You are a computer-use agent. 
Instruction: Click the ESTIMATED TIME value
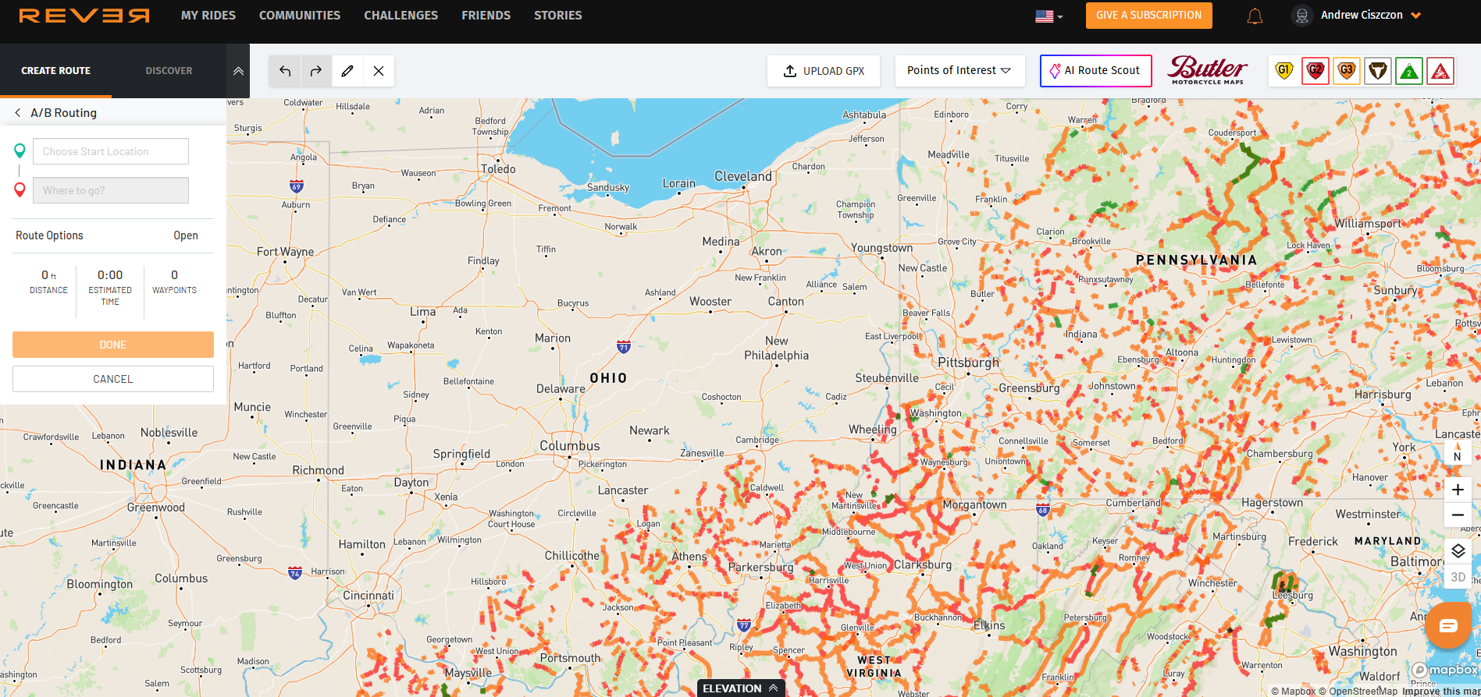(x=110, y=275)
